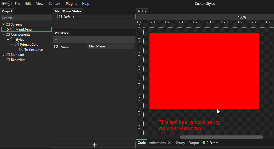Click the plus button below Variables

[x=95, y=145]
